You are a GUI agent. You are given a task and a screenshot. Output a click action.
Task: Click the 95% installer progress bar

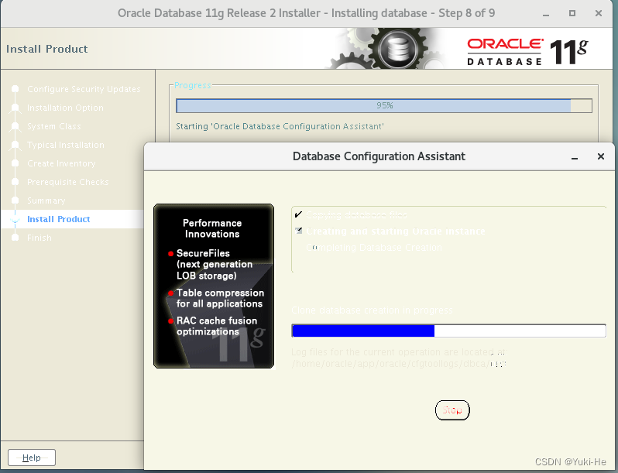coord(384,105)
